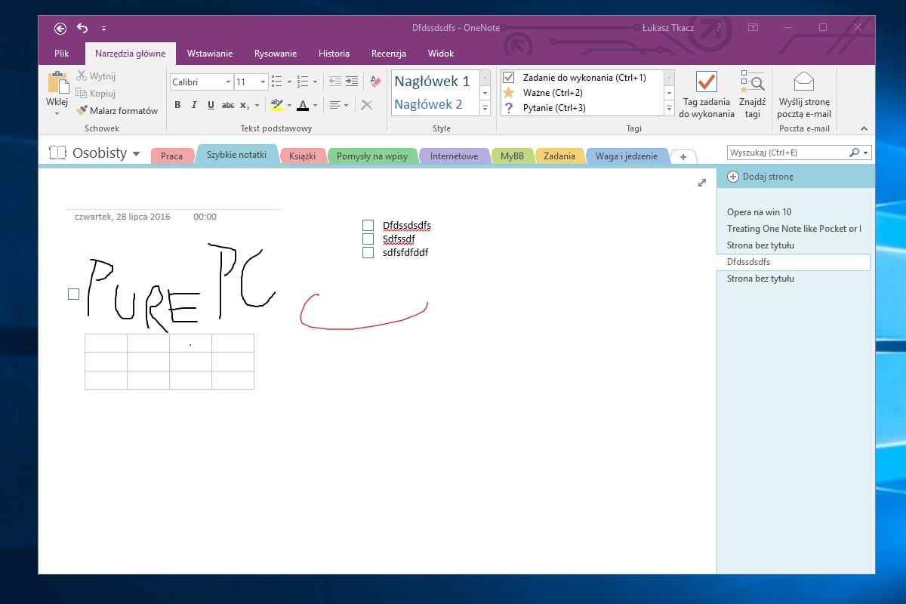
Task: Apply the Nagłówek 1 style
Action: (x=433, y=81)
